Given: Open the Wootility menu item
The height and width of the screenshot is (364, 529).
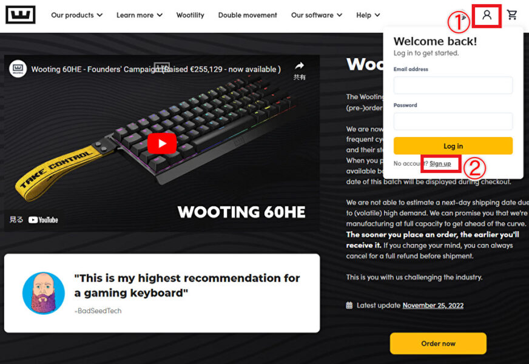Looking at the screenshot, I should pos(190,15).
